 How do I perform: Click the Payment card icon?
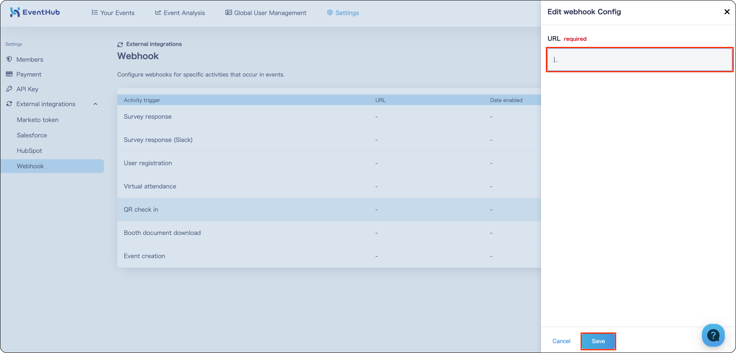pyautogui.click(x=9, y=74)
